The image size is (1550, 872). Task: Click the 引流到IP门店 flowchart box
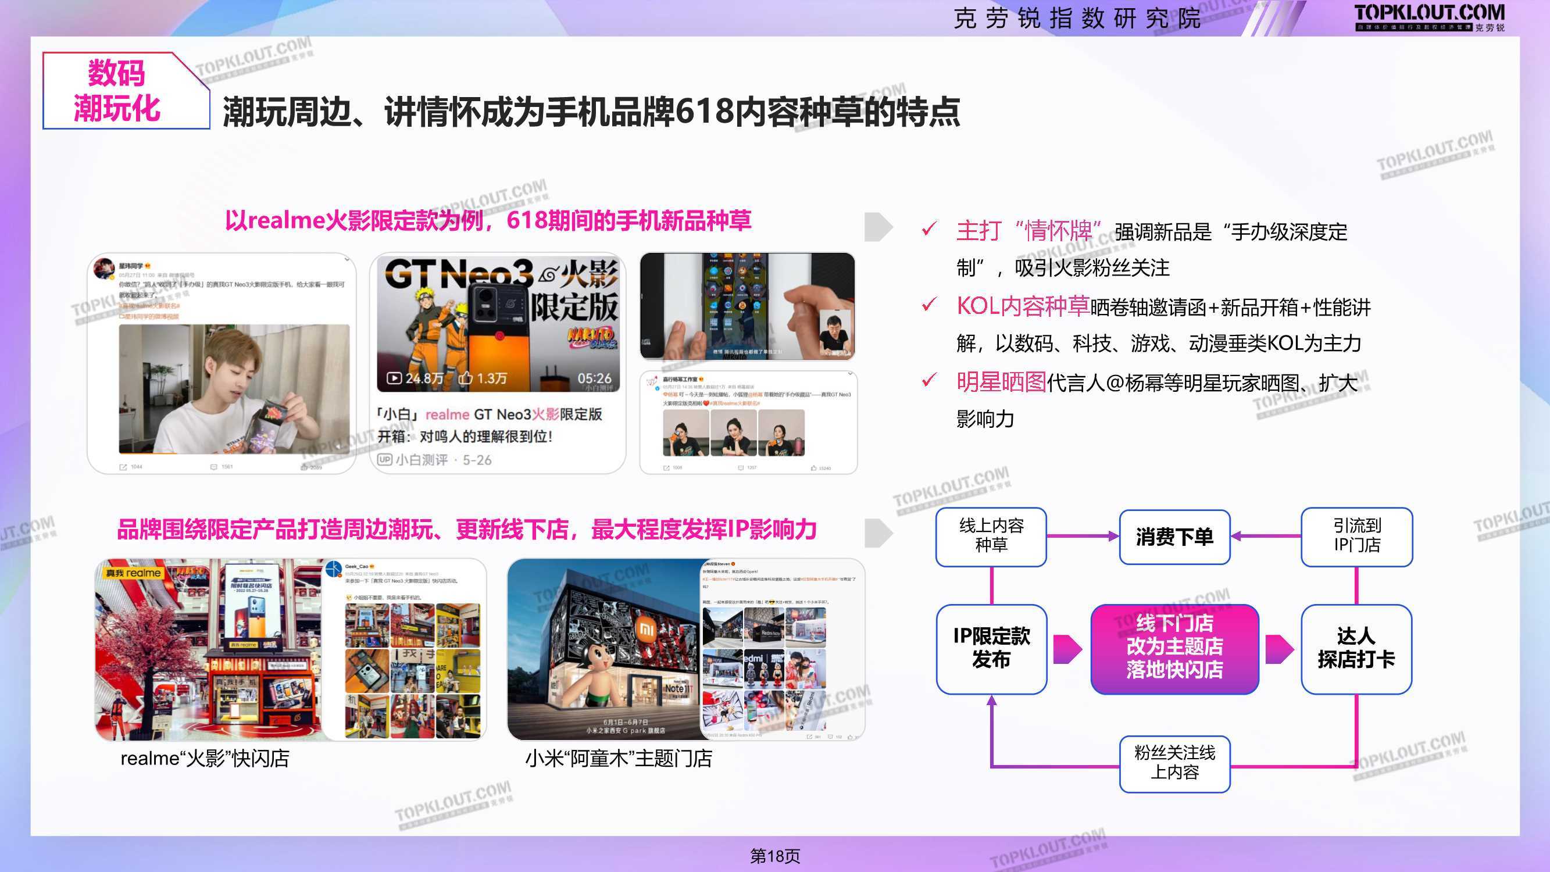coord(1357,536)
